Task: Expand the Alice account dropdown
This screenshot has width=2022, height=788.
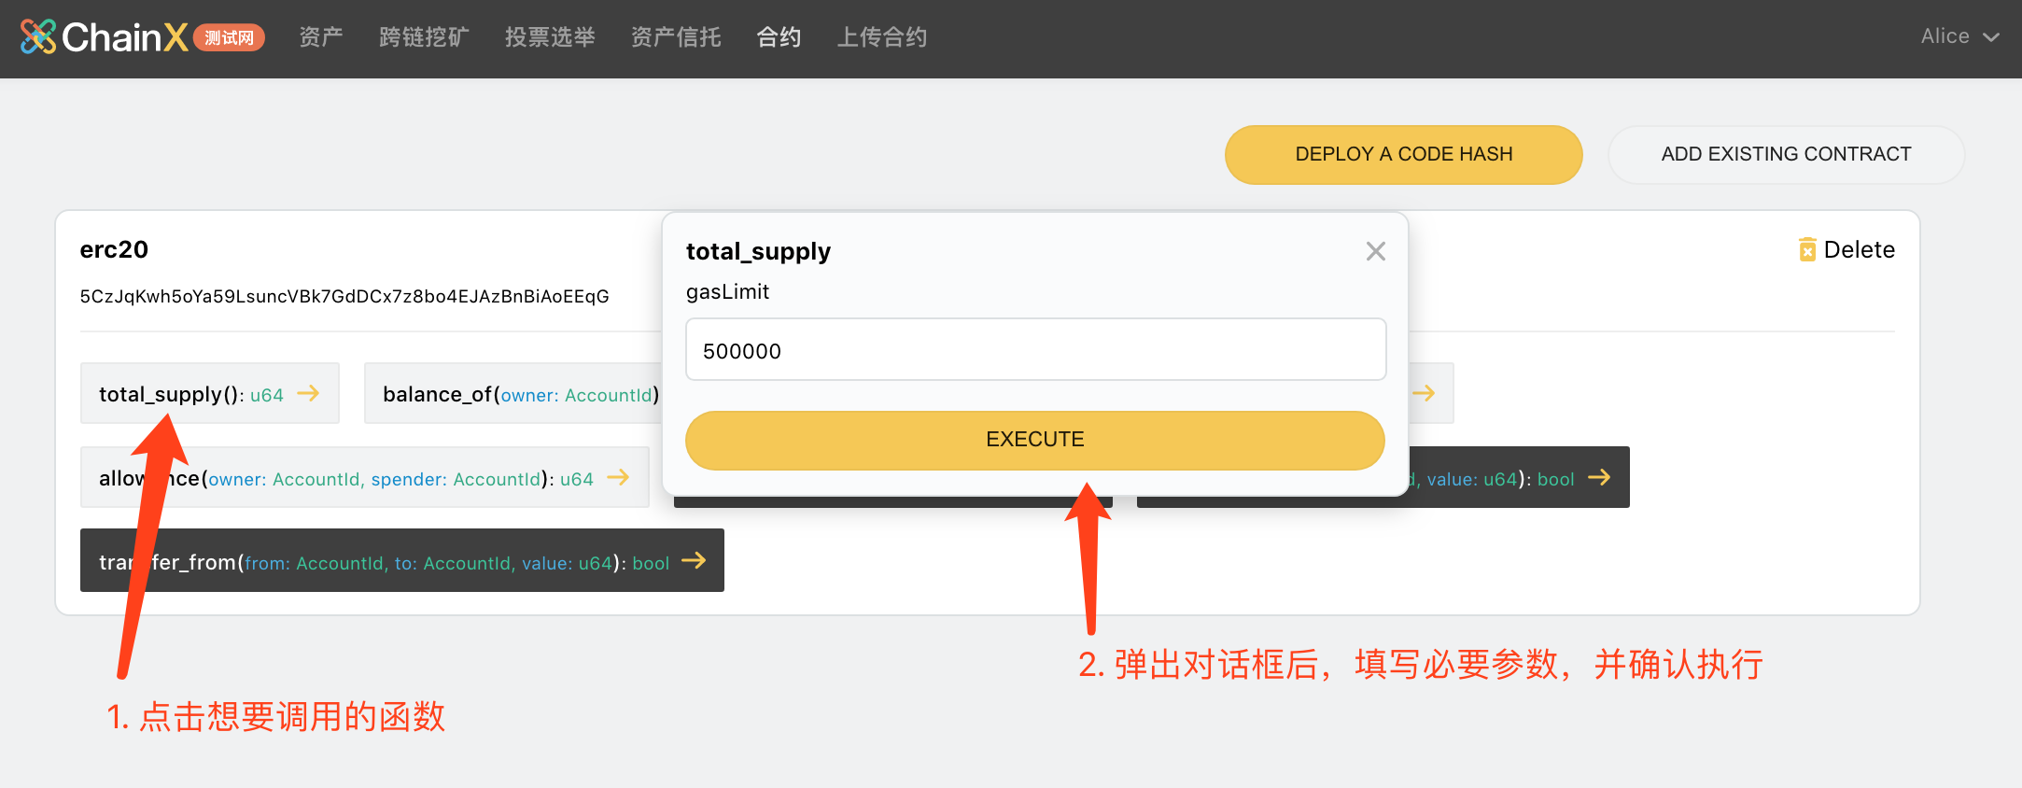Action: click(x=1959, y=36)
